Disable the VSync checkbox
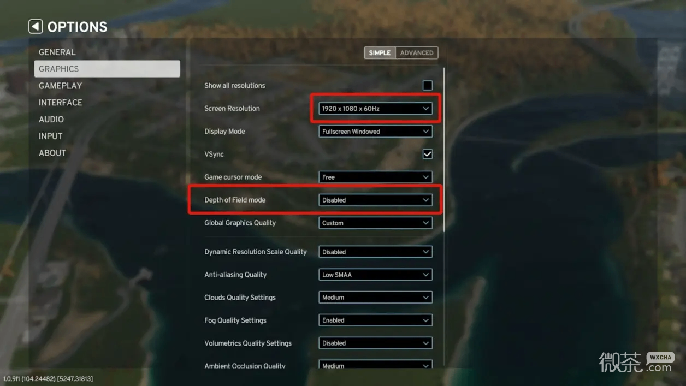This screenshot has width=686, height=386. click(x=428, y=154)
